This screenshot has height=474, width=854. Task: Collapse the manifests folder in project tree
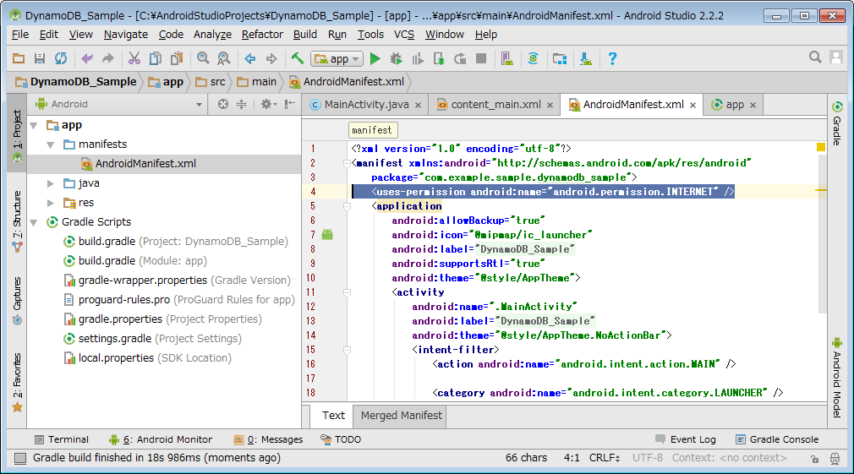click(x=52, y=144)
